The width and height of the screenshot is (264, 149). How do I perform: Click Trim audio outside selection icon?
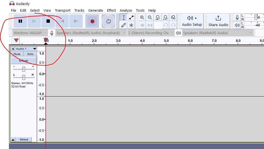(142, 25)
